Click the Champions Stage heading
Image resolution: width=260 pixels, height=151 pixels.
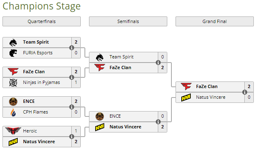pos(42,6)
